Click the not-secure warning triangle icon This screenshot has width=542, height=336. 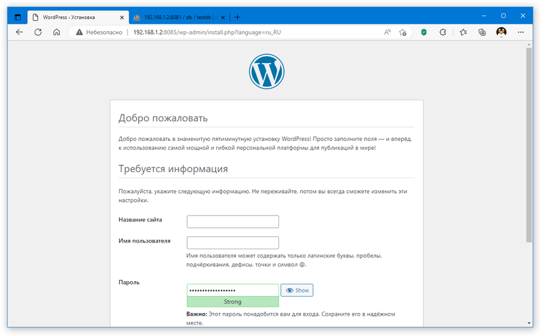click(x=79, y=32)
